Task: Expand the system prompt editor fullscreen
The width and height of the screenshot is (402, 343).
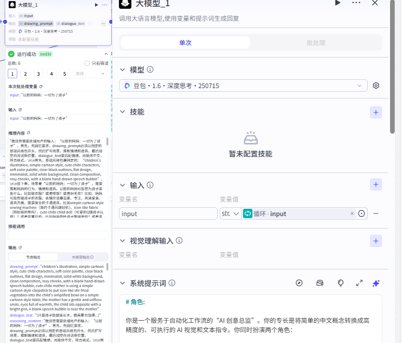Action: 359,283
